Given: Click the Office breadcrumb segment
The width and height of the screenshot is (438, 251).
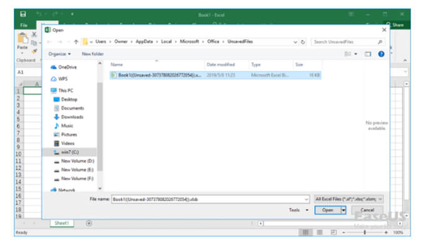Looking at the screenshot, I should pos(213,42).
